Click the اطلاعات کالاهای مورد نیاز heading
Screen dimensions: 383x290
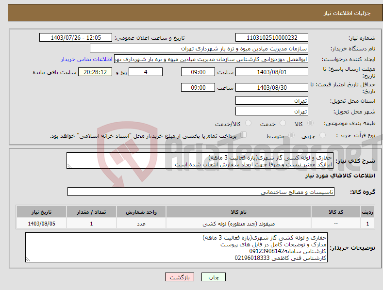pyautogui.click(x=340, y=176)
